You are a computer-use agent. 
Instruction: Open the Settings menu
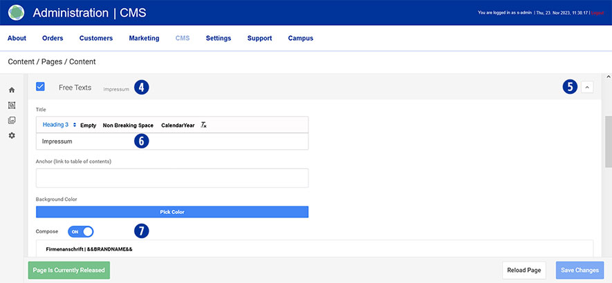(219, 39)
